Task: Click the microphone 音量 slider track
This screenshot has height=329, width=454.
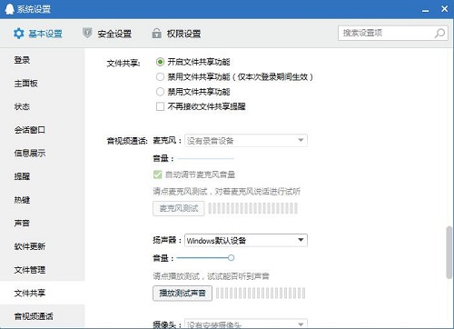Action: (x=205, y=158)
